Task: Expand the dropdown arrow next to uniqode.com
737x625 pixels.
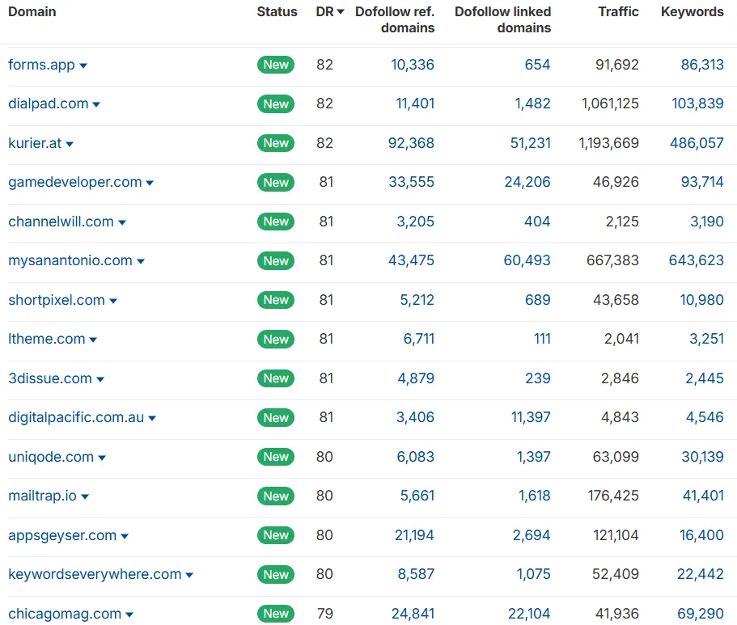Action: point(102,458)
